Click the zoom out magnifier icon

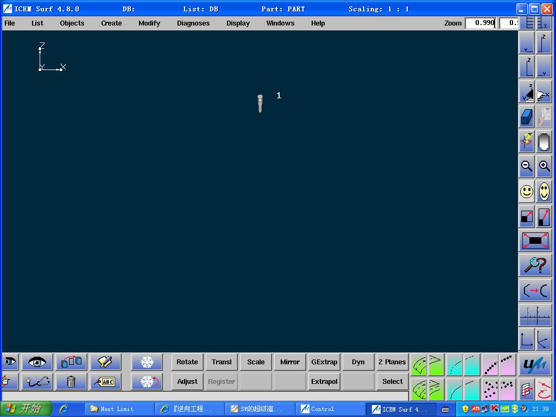(527, 166)
